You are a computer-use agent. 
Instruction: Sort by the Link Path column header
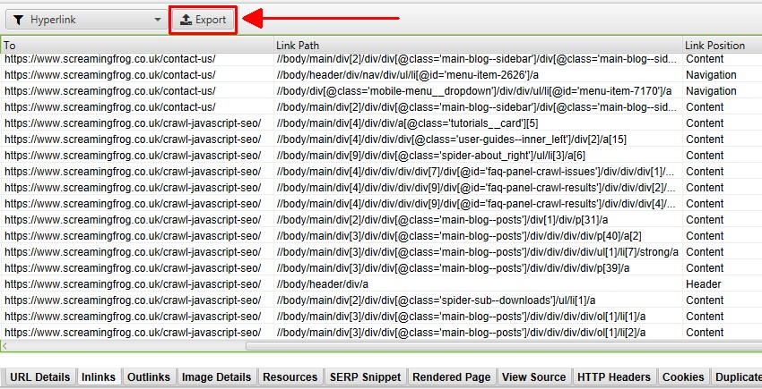478,45
